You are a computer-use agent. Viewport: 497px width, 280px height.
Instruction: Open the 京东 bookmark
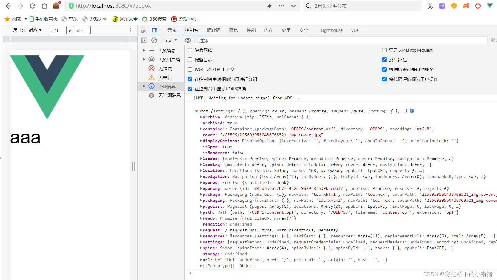(x=70, y=19)
